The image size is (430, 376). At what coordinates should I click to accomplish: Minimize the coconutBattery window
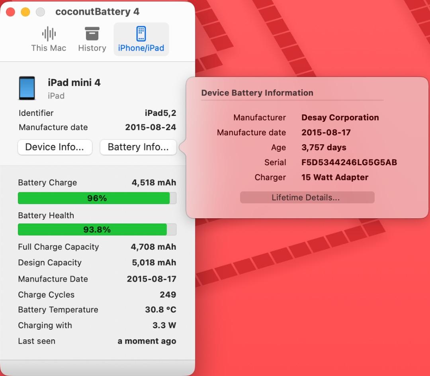pos(25,12)
